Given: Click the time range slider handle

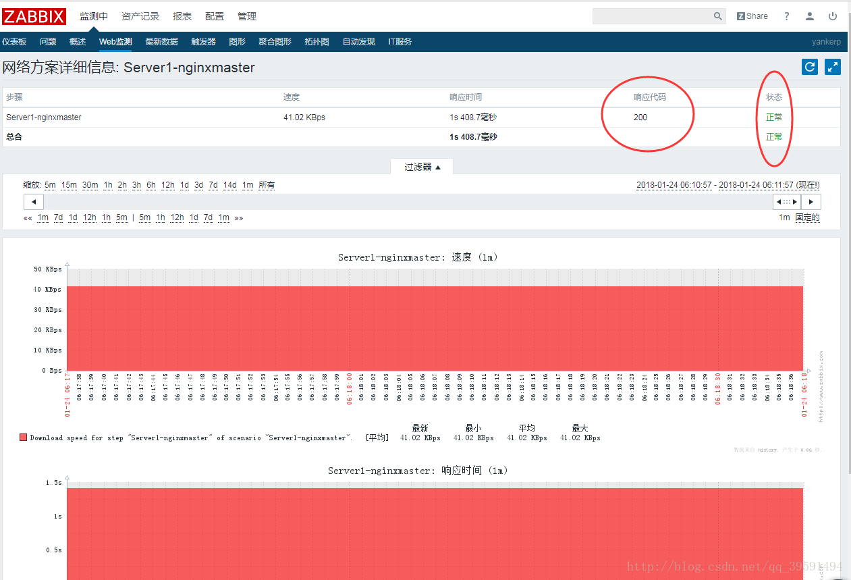Looking at the screenshot, I should (x=786, y=201).
